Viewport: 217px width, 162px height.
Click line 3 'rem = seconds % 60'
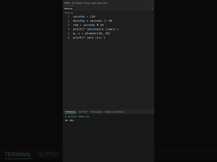click(x=88, y=25)
